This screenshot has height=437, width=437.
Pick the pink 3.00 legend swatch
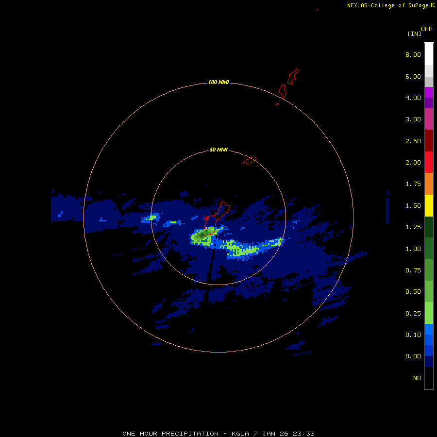click(429, 119)
